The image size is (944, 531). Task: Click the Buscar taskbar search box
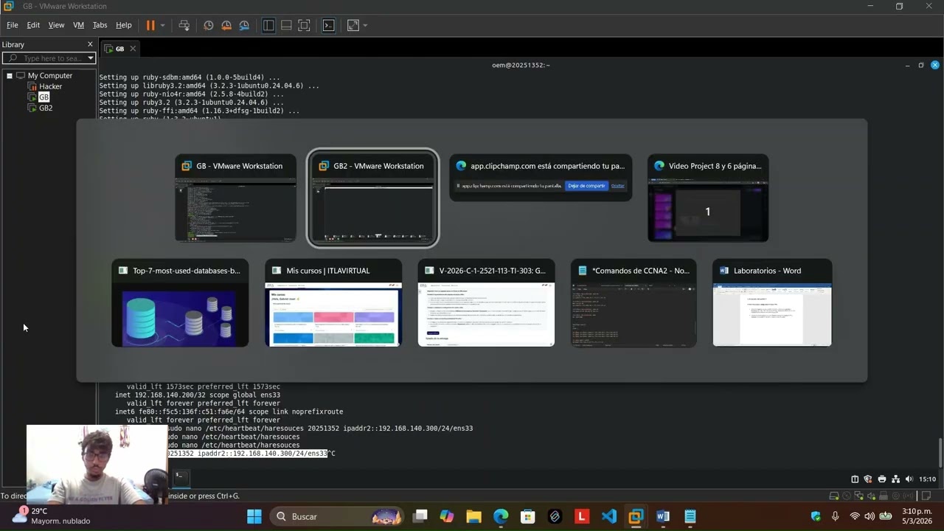[x=336, y=516]
